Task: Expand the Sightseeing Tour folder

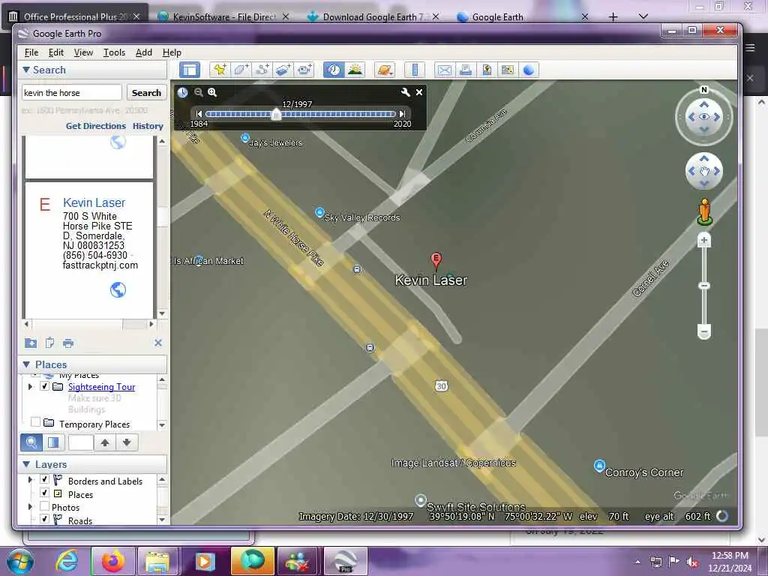Action: point(30,386)
